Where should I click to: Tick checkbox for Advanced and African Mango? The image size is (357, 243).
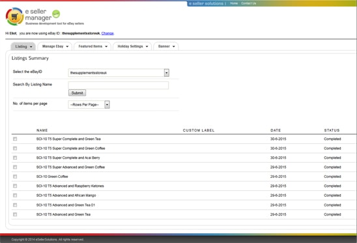pos(15,195)
